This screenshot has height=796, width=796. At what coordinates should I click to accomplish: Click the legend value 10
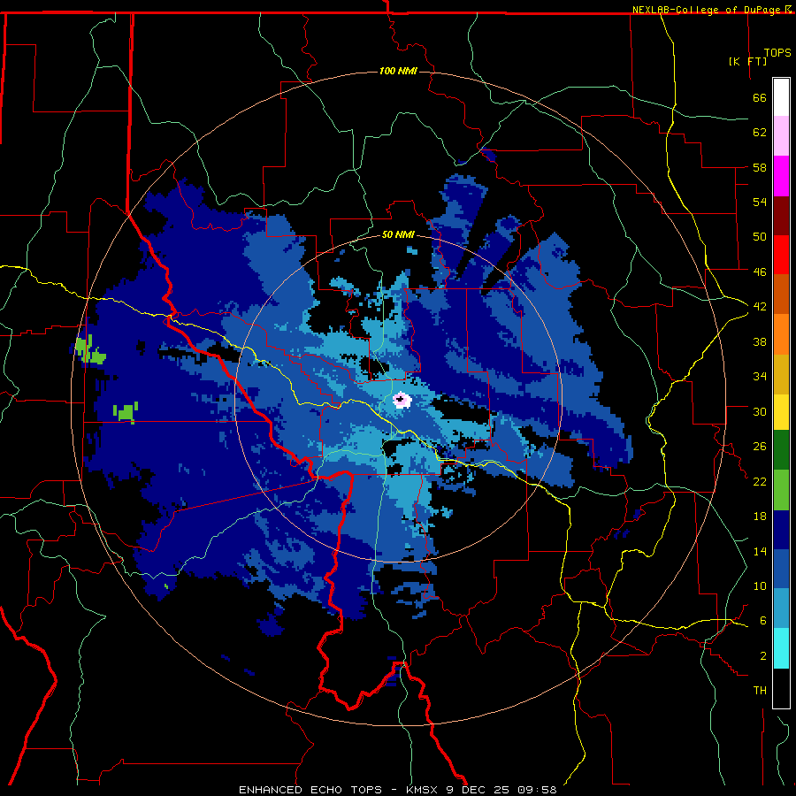coord(760,586)
